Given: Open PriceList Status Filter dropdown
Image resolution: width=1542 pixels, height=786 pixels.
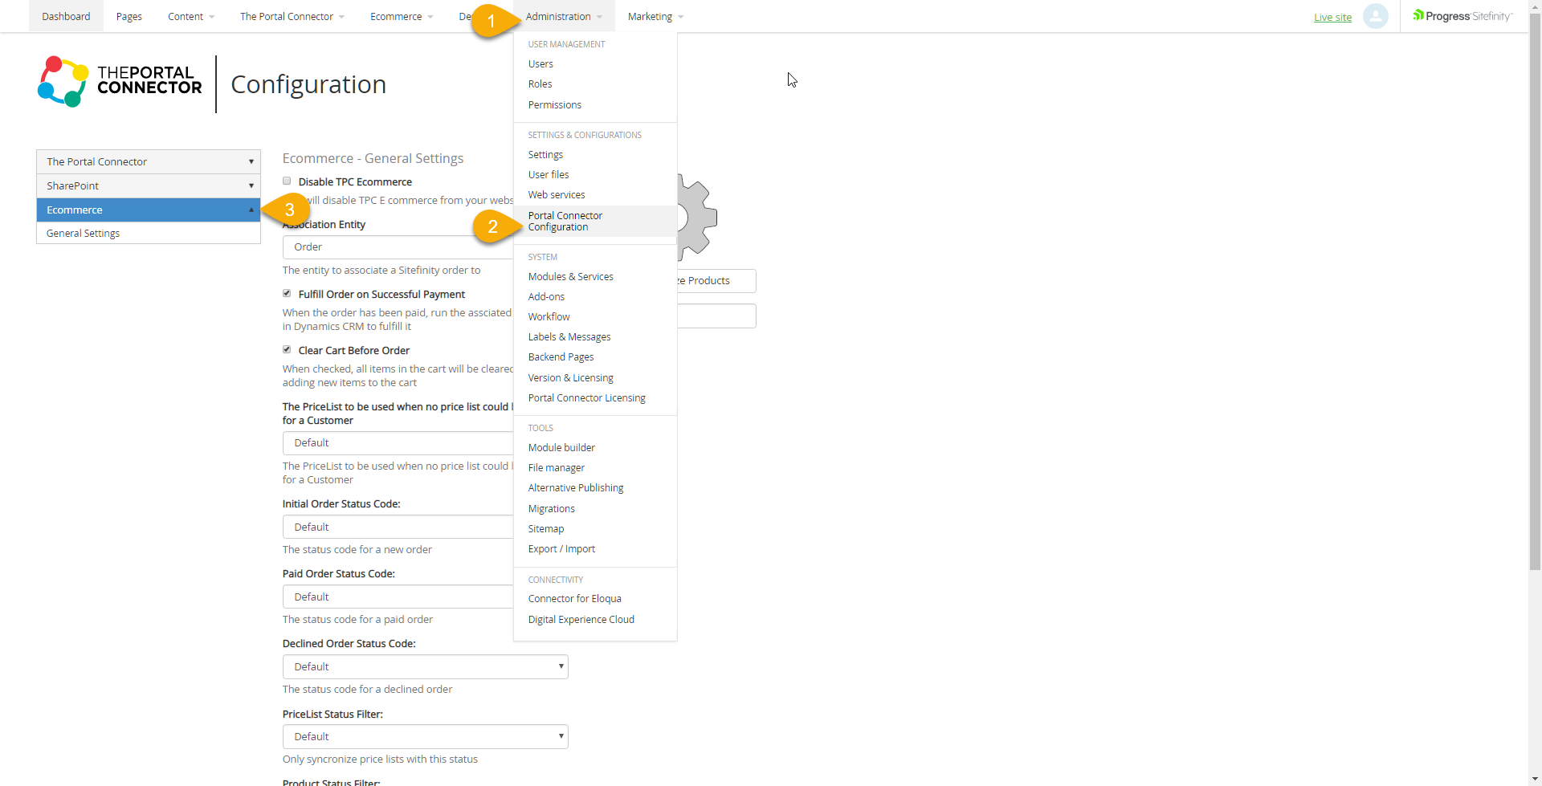Looking at the screenshot, I should click(425, 737).
